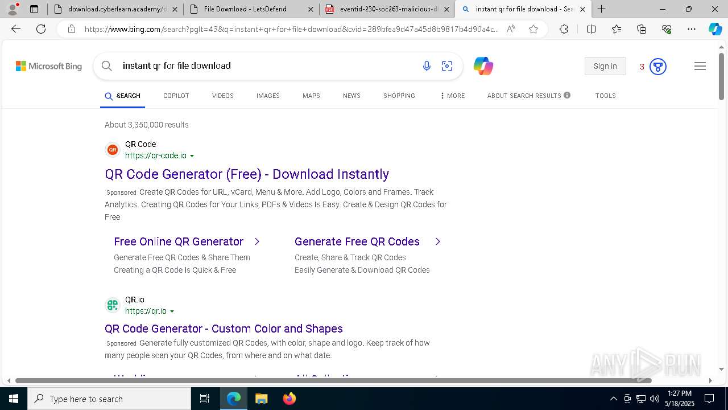728x410 pixels.
Task: Open Free Online QR Generator sitelink
Action: (179, 241)
